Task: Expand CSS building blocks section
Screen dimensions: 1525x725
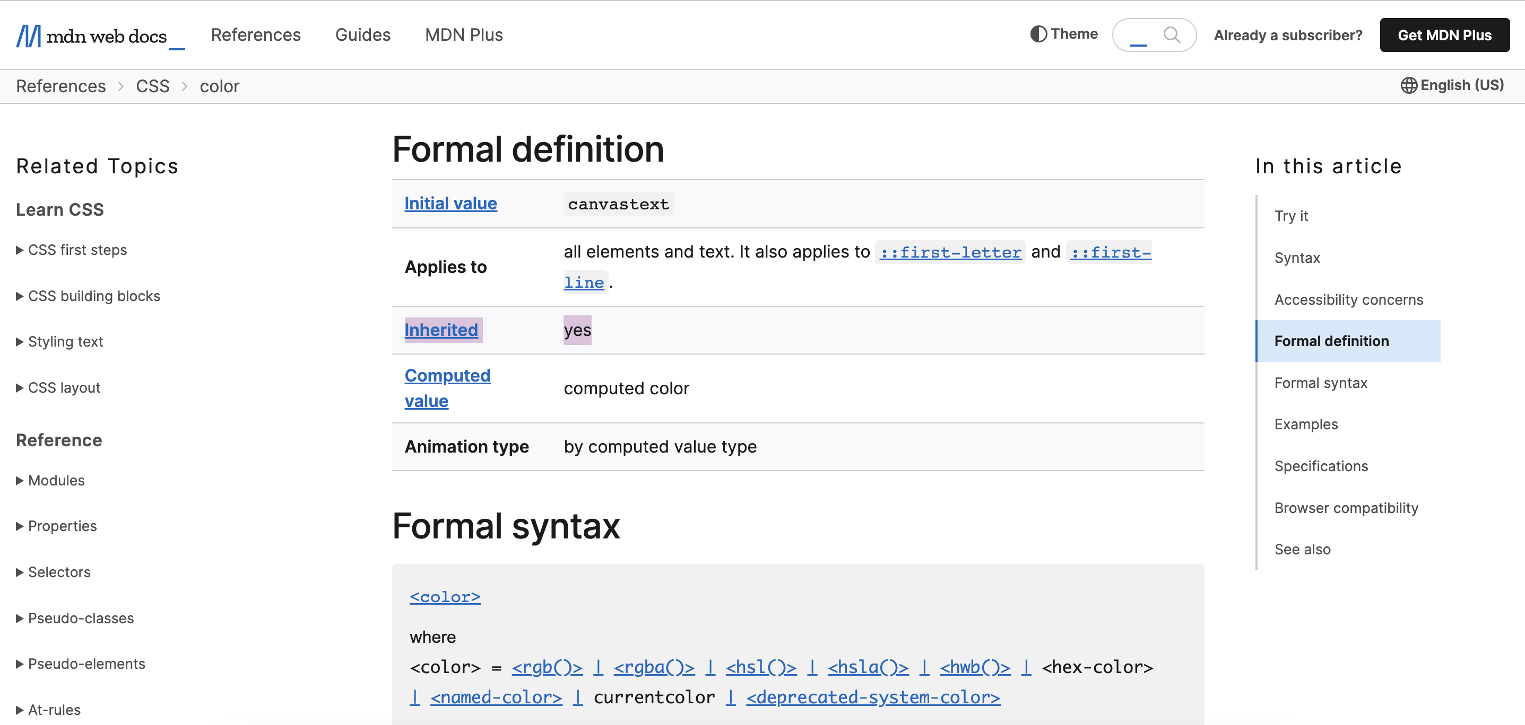Action: (x=88, y=296)
